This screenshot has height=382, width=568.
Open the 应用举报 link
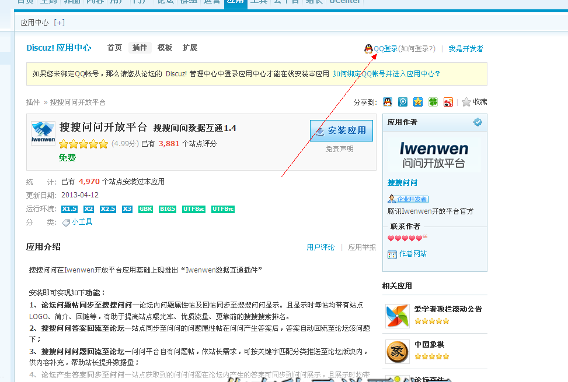tap(362, 247)
